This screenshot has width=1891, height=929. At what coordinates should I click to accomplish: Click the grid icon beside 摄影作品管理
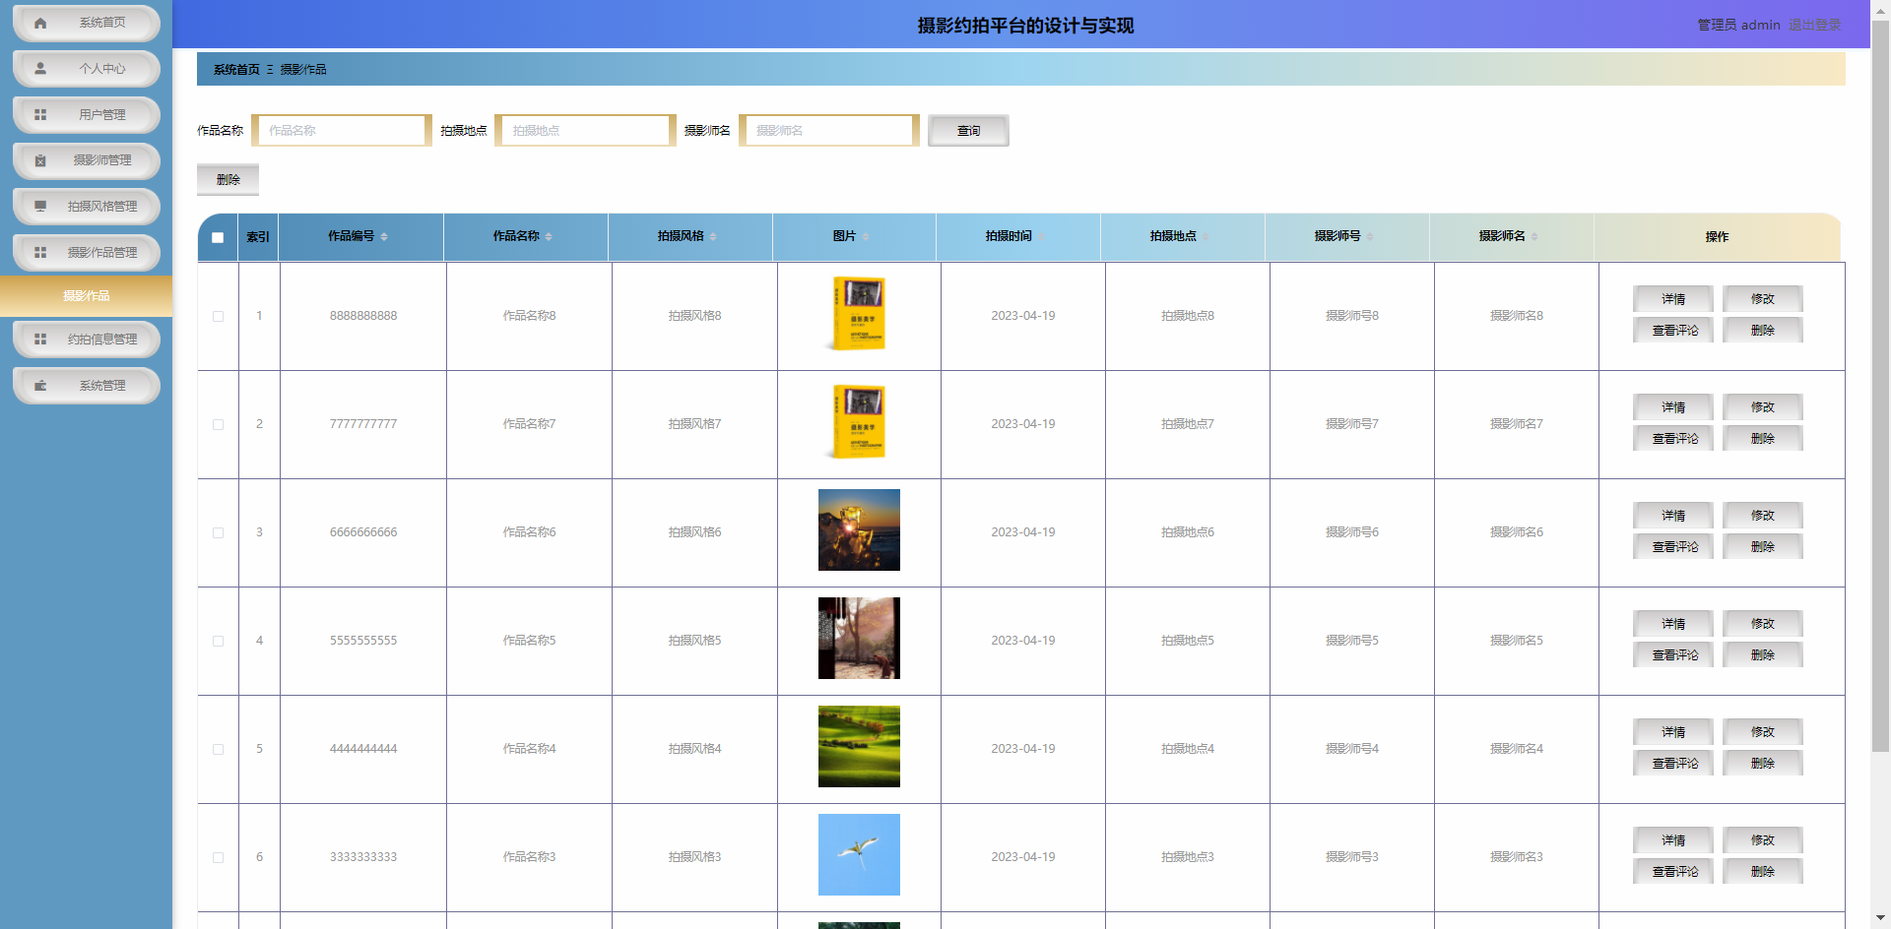pos(40,253)
